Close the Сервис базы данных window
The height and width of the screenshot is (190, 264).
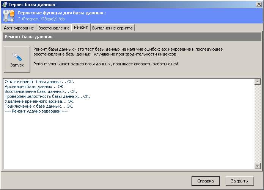[259, 5]
